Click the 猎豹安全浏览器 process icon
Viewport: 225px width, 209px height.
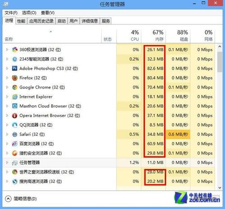(x=15, y=153)
